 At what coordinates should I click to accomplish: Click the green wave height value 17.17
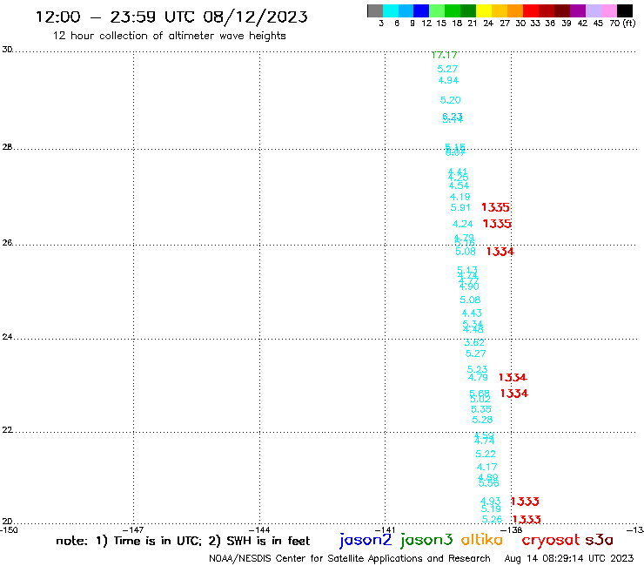[445, 55]
